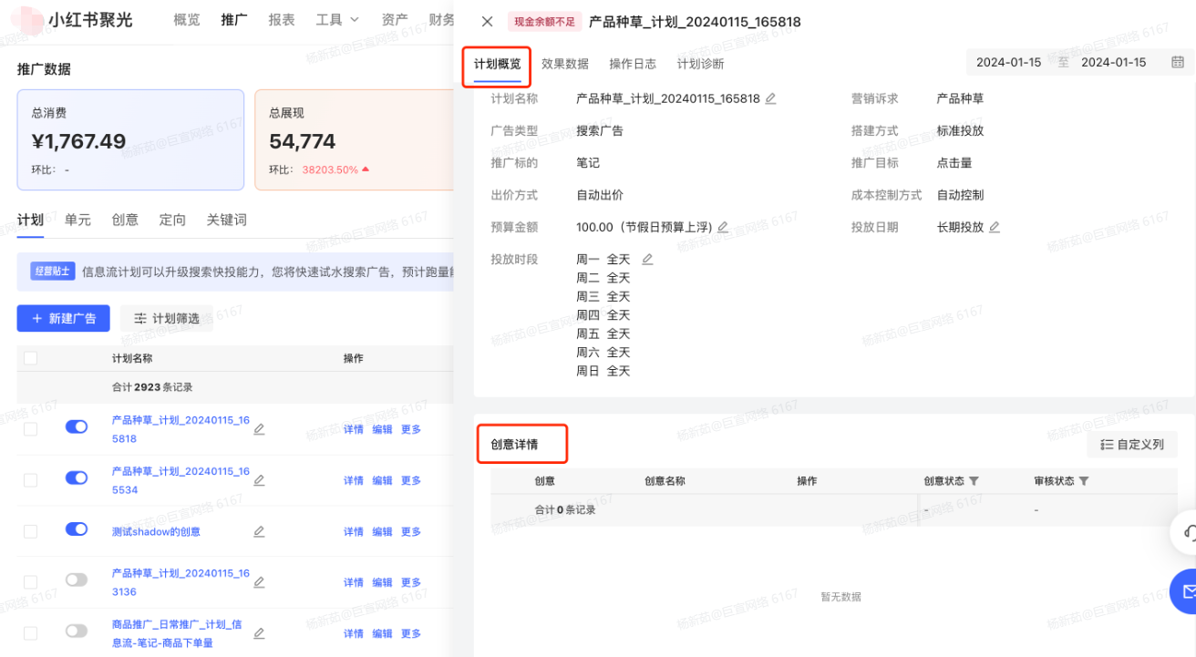1196x657 pixels.
Task: Check the select-all header checkbox
Action: coord(31,358)
